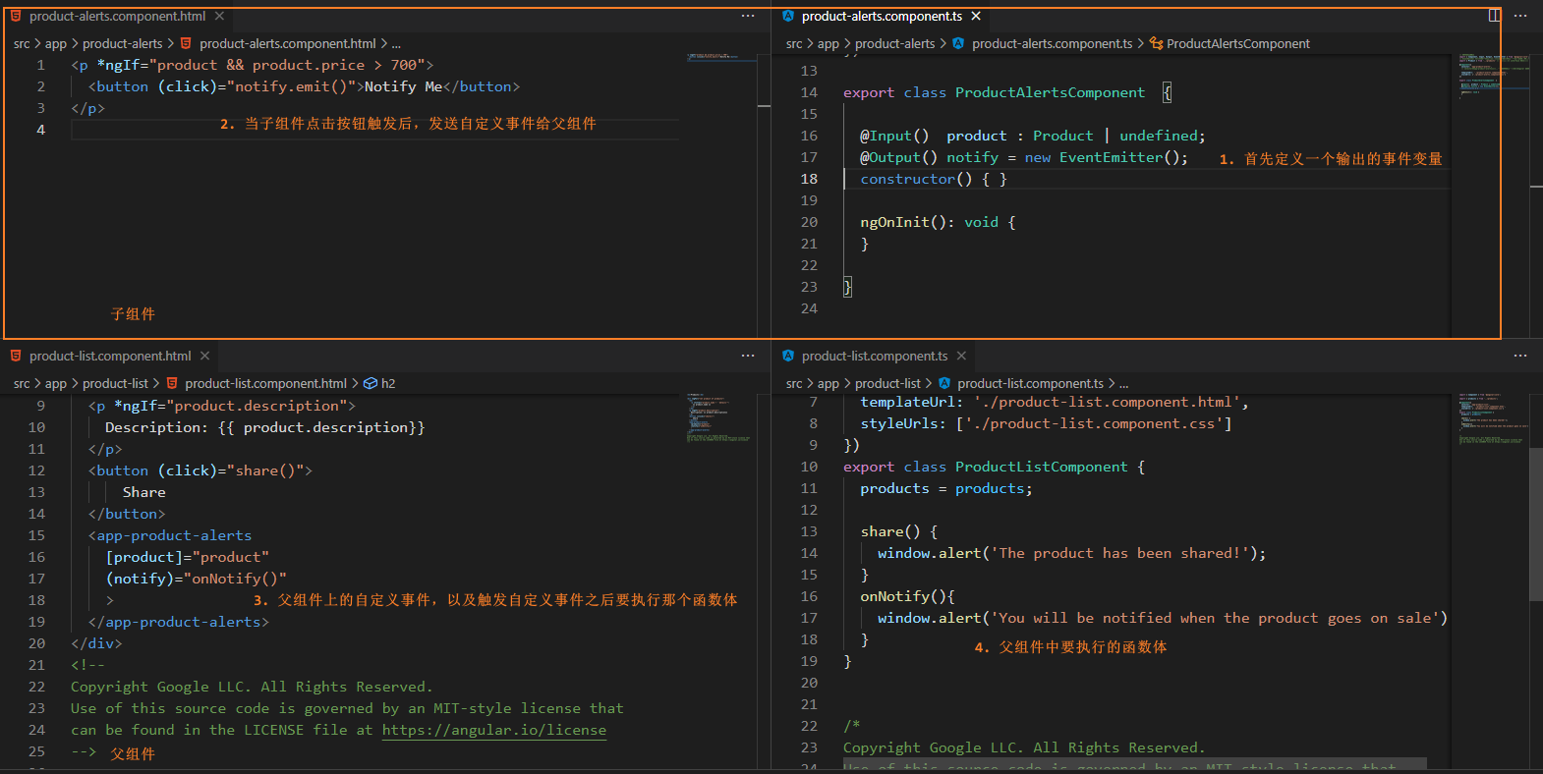This screenshot has width=1543, height=774.
Task: Click the 'The product has been shared!' alert line
Action: point(1071,553)
